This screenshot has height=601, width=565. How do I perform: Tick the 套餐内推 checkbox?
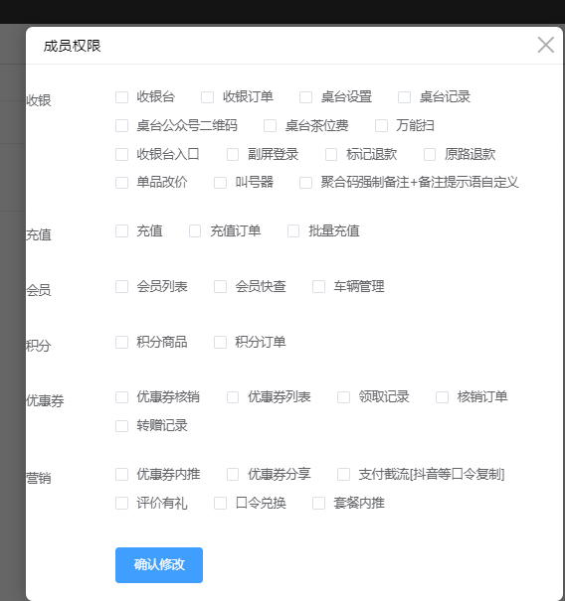[x=318, y=504]
